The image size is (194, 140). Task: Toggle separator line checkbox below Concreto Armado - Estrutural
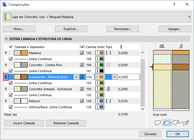point(11,95)
